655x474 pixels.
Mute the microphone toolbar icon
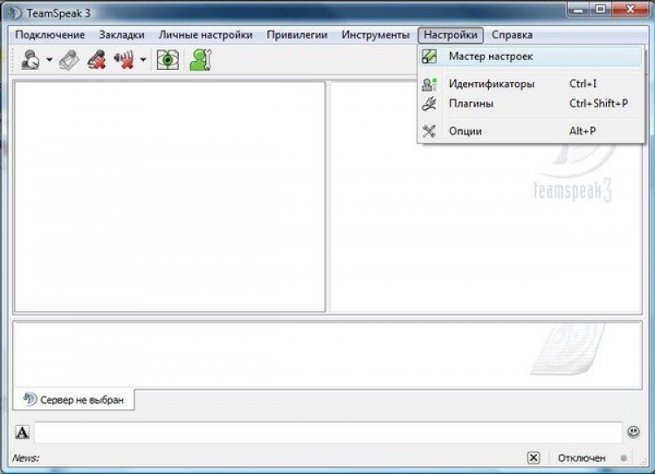(96, 59)
